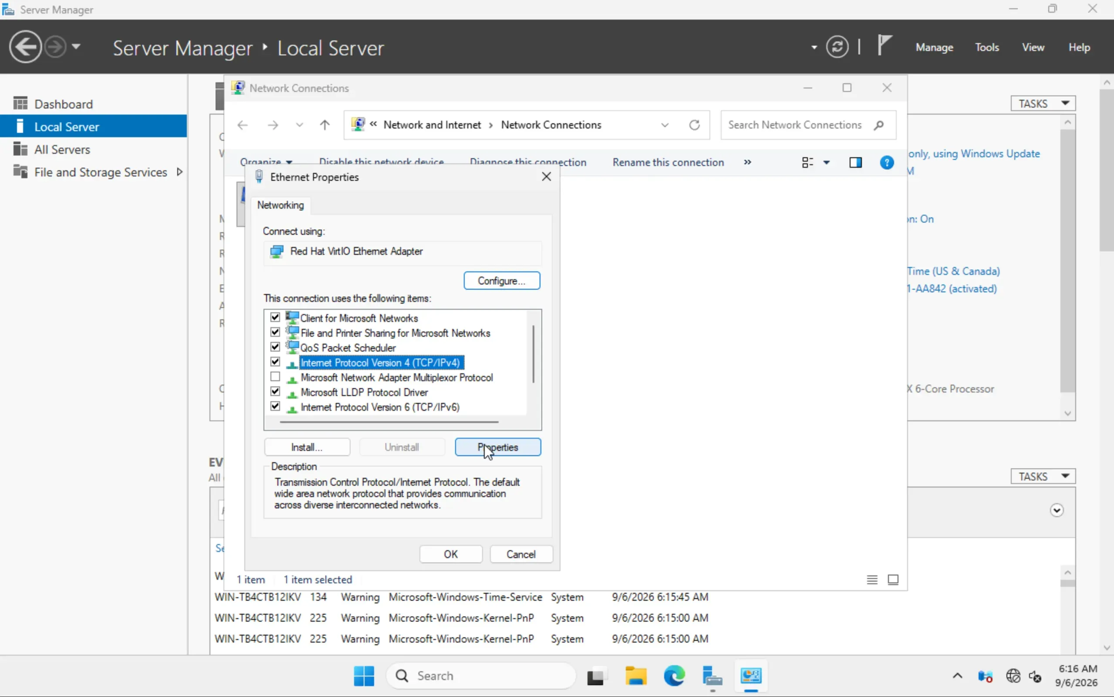The image size is (1114, 697).
Task: Click the Control Panel taskbar icon
Action: click(x=751, y=676)
